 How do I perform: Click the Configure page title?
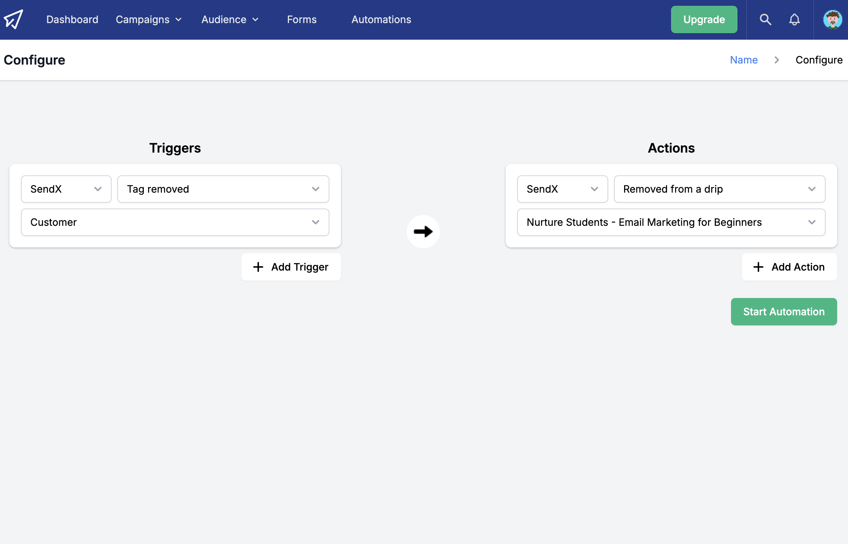[34, 60]
